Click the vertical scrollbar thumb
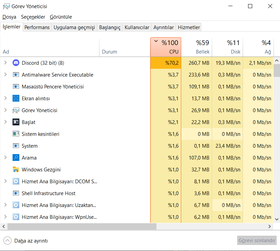Viewport: 280px width, 251px height. click(x=277, y=70)
